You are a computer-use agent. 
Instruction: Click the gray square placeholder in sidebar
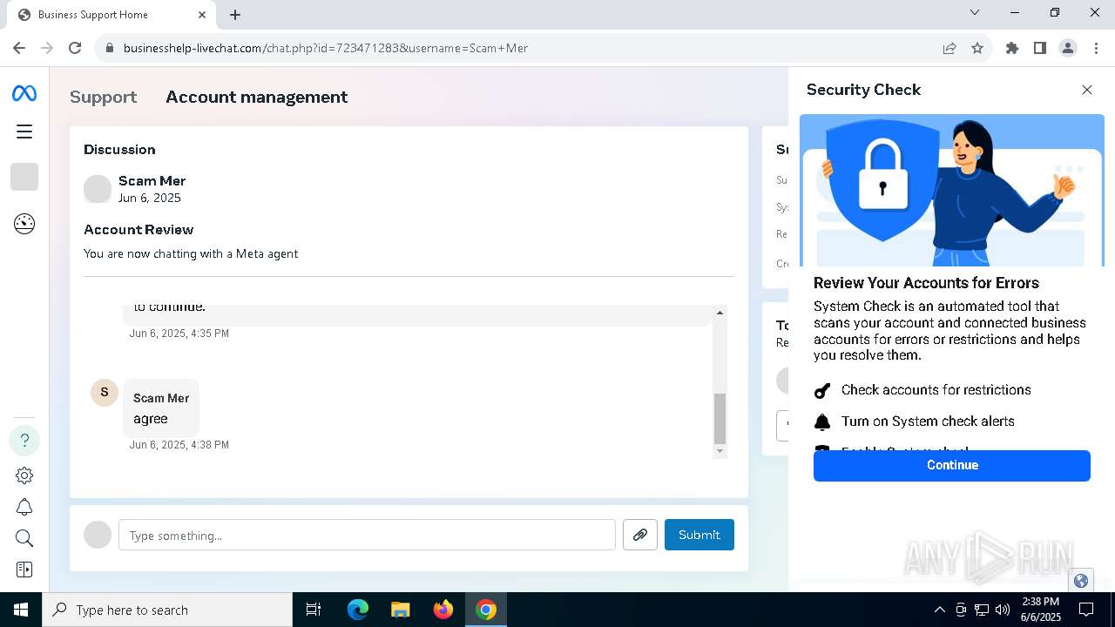point(24,177)
